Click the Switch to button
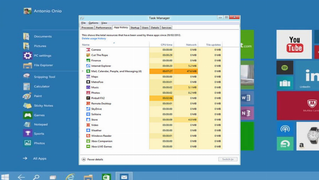Screen dimensions: 319x180 228,159
